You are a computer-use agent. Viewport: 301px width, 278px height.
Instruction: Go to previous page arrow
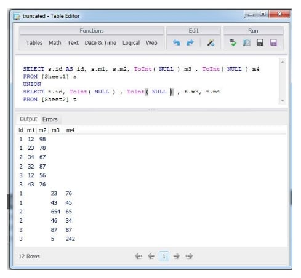[151, 256]
